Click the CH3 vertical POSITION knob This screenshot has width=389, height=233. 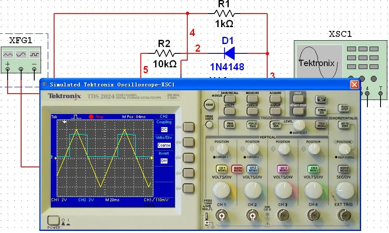(283, 149)
